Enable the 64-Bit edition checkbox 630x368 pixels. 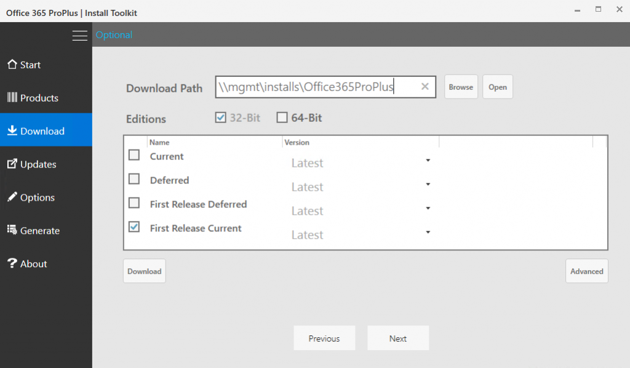click(x=282, y=117)
